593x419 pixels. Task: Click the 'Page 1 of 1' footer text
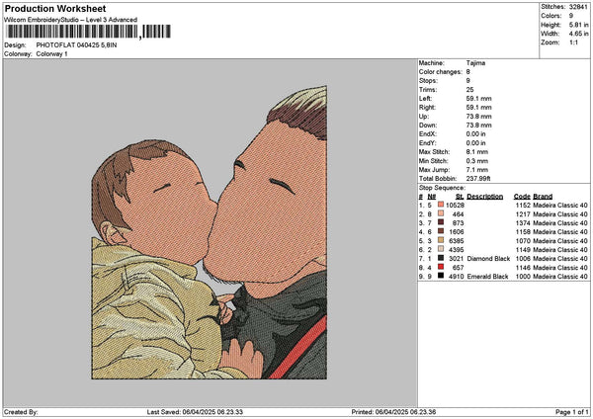572,412
